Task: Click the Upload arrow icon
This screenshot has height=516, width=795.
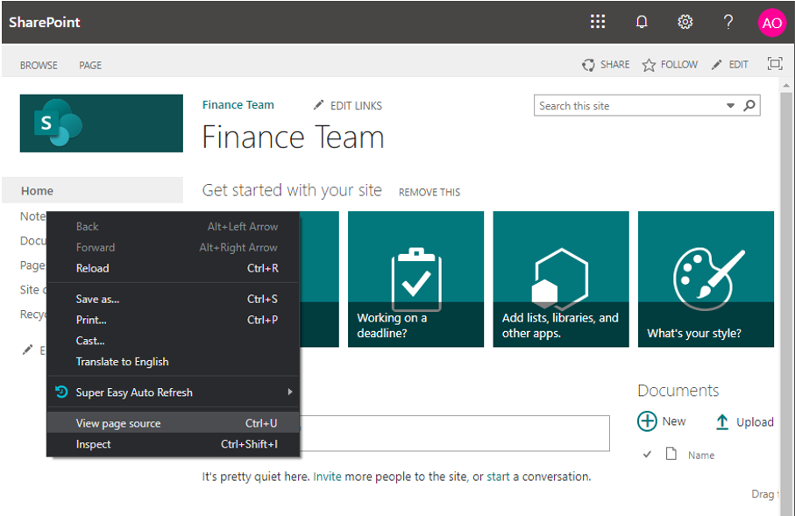Action: click(x=722, y=421)
